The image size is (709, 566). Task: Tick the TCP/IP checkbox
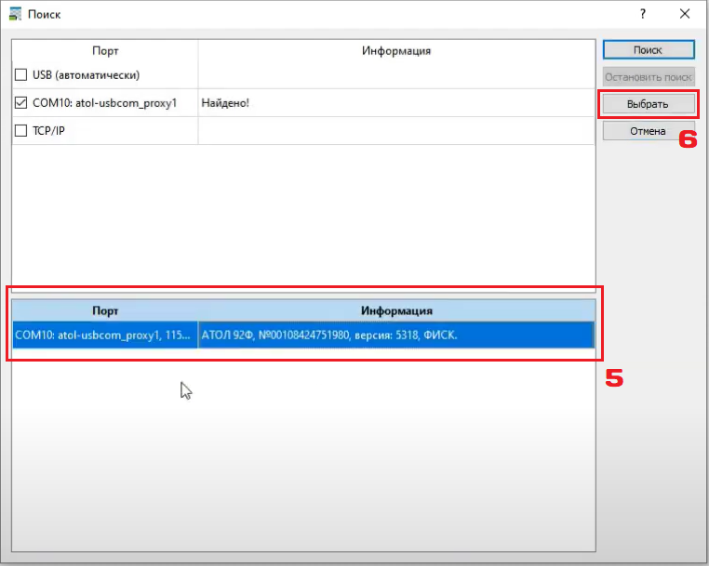coord(21,131)
